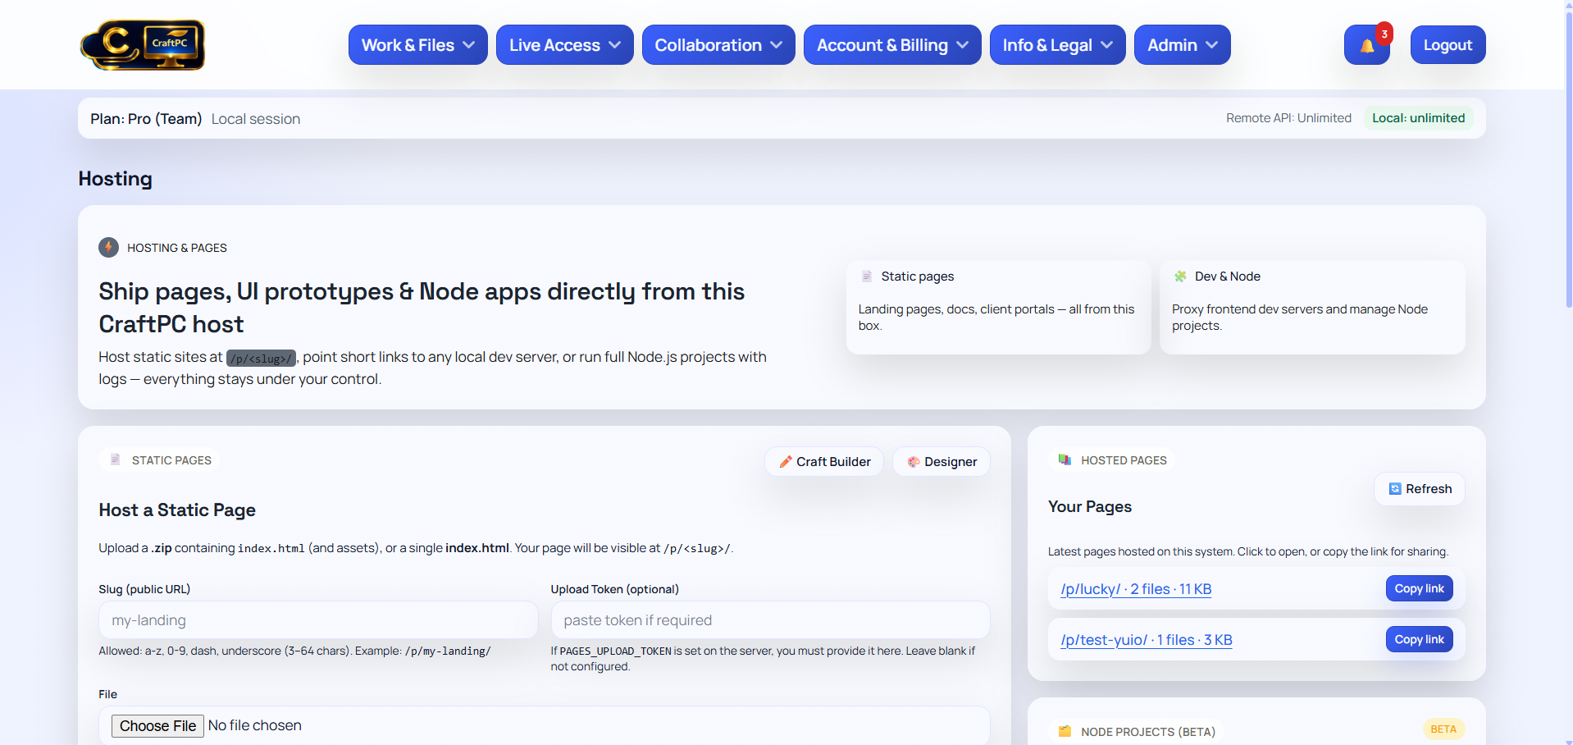The width and height of the screenshot is (1573, 745).
Task: Open the Designer tool
Action: (x=942, y=462)
